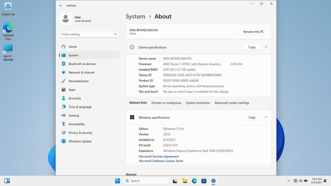Collapse the Windows specifications section
This screenshot has height=186, width=331.
[266, 117]
